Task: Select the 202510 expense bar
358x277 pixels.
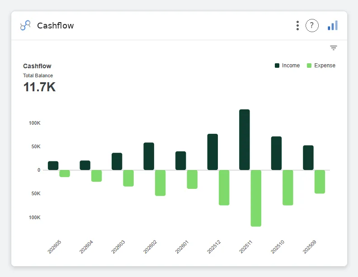Action: click(288, 188)
